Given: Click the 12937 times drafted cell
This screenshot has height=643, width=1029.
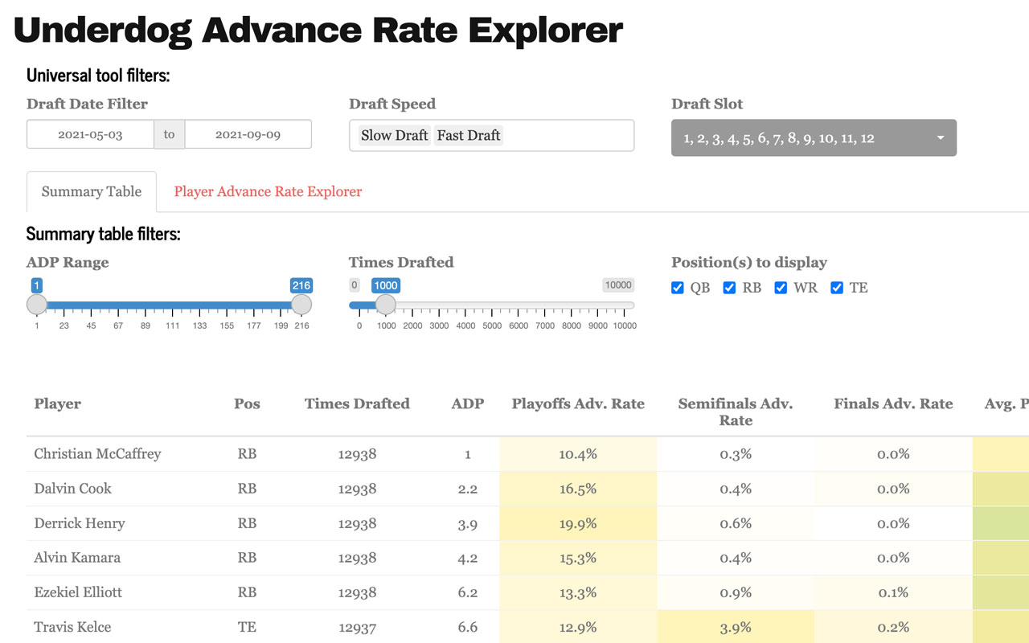Looking at the screenshot, I should click(357, 627).
